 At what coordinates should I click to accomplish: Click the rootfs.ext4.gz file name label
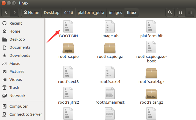point(151,82)
